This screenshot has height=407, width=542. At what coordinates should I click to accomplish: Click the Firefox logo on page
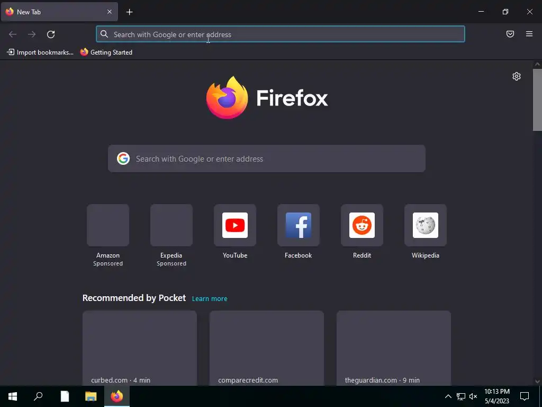(x=267, y=98)
